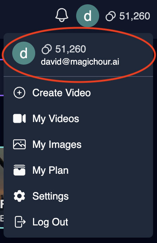Open the Settings menu item

click(x=78, y=196)
